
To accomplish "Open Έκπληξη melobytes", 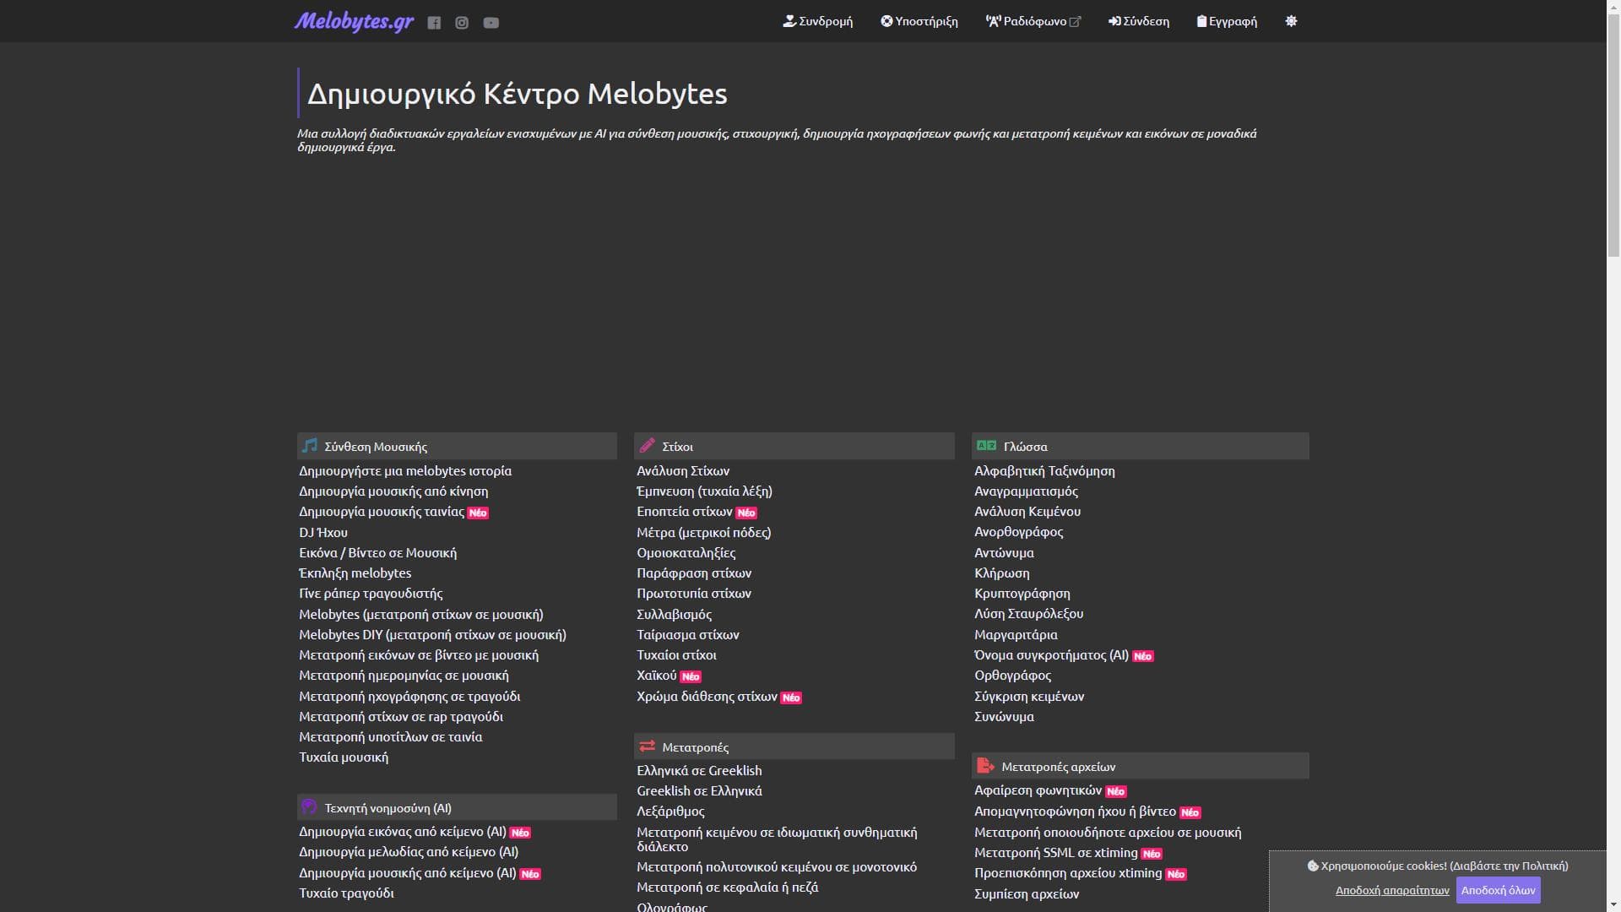I will (x=355, y=573).
